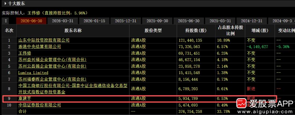The image size is (295, 115).
Task: Select the holding value 69,731,451
Action: 189,53
